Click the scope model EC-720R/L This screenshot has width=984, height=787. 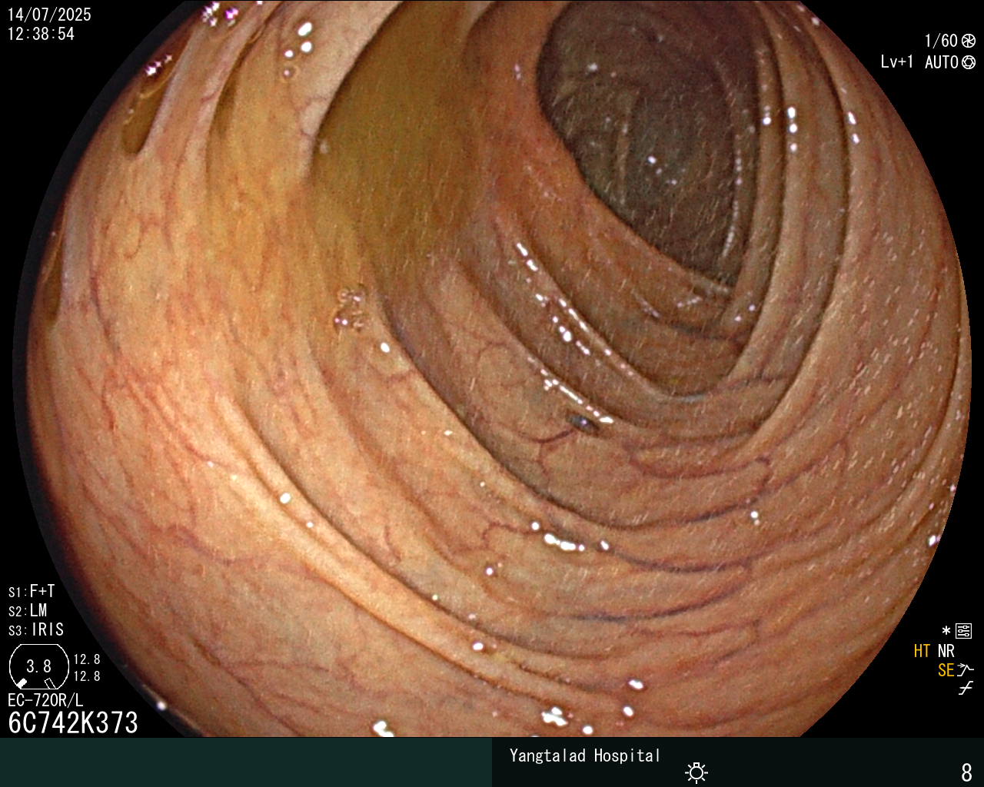(45, 700)
